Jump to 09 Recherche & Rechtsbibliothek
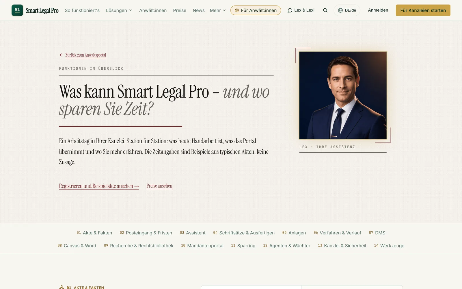The image size is (462, 289). coord(139,246)
